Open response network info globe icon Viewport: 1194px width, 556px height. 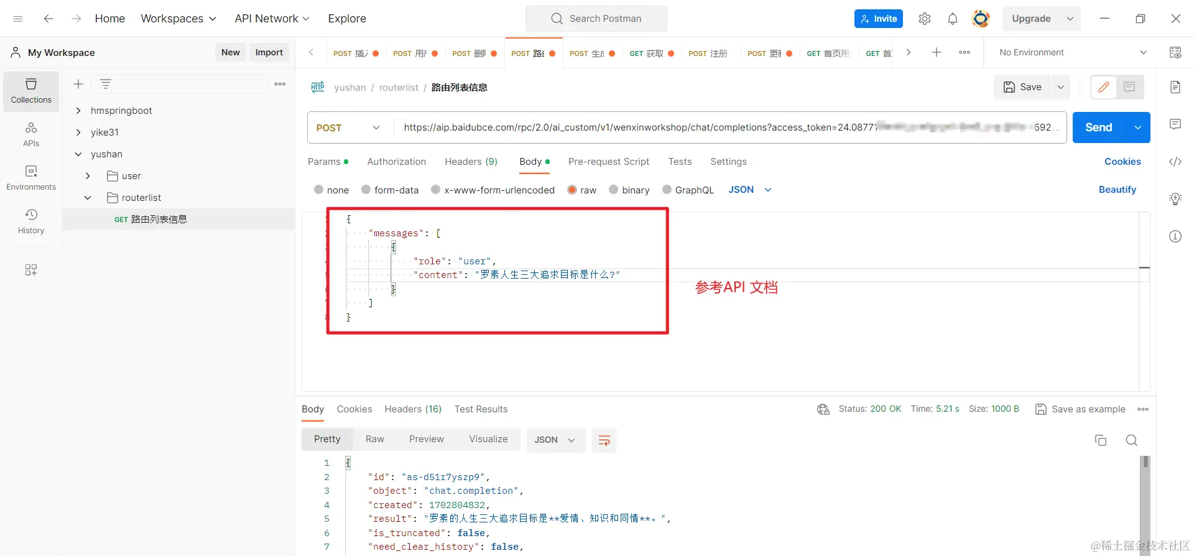pyautogui.click(x=823, y=409)
